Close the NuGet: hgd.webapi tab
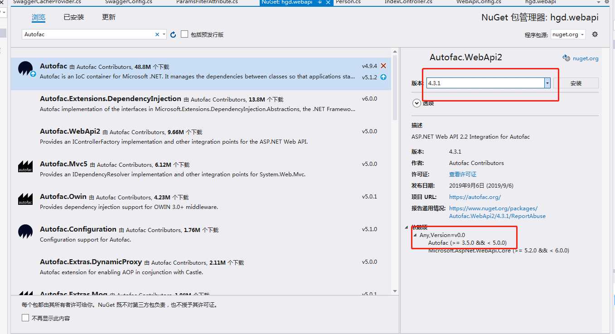Screen dimensions: 615x334 coord(328,2)
